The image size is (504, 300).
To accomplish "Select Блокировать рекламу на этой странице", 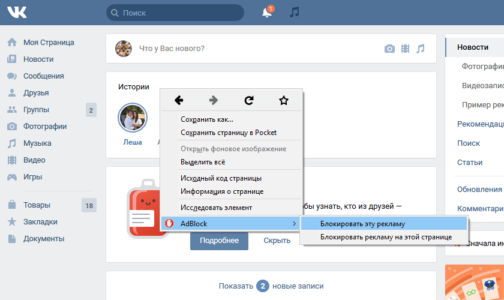I will [x=384, y=237].
